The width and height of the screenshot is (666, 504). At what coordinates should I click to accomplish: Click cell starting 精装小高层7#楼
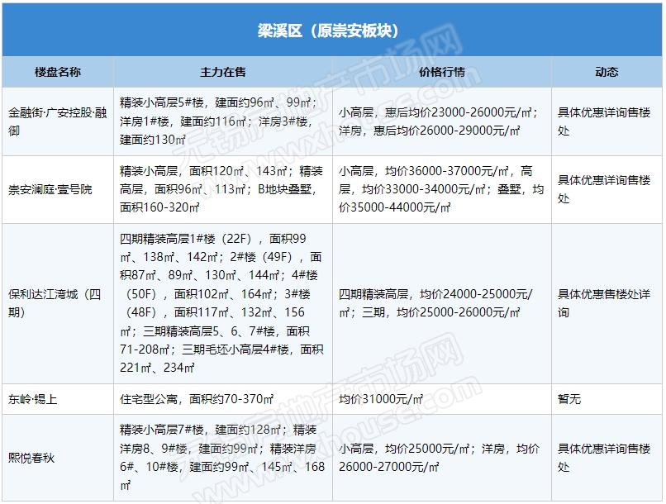[222, 458]
